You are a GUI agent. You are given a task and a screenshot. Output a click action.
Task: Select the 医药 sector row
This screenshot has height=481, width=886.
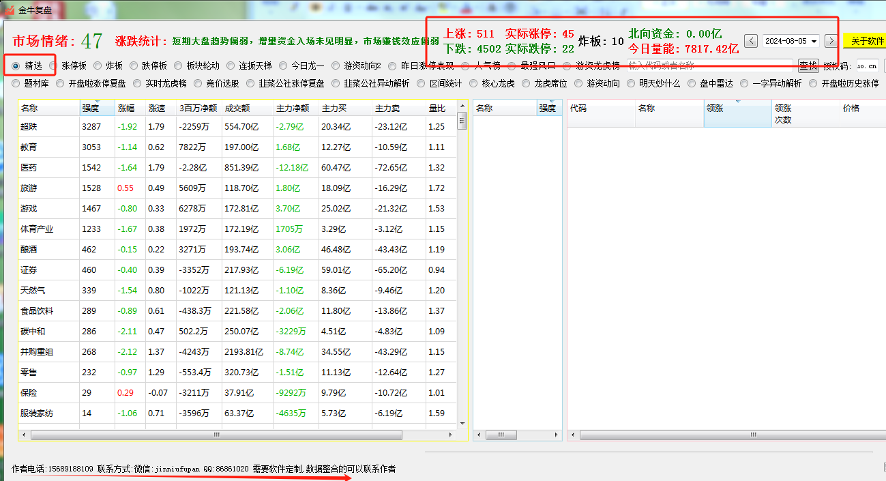[29, 168]
